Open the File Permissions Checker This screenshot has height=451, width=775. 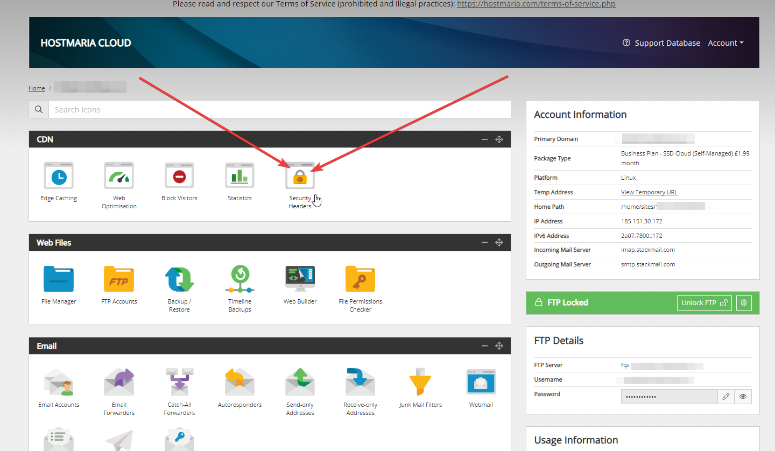click(360, 278)
